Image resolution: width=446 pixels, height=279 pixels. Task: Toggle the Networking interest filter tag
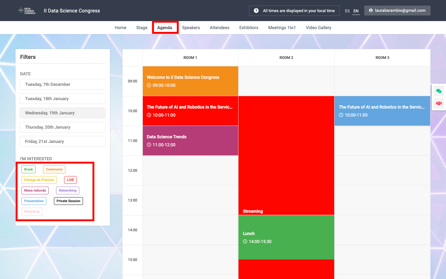pyautogui.click(x=68, y=190)
